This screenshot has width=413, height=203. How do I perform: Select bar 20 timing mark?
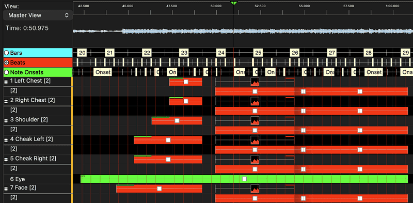click(82, 53)
